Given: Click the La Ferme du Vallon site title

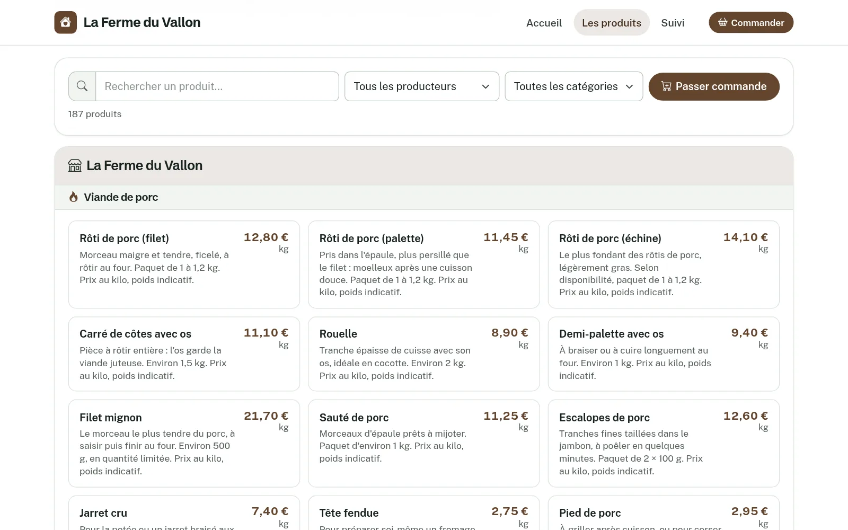Looking at the screenshot, I should click(142, 22).
